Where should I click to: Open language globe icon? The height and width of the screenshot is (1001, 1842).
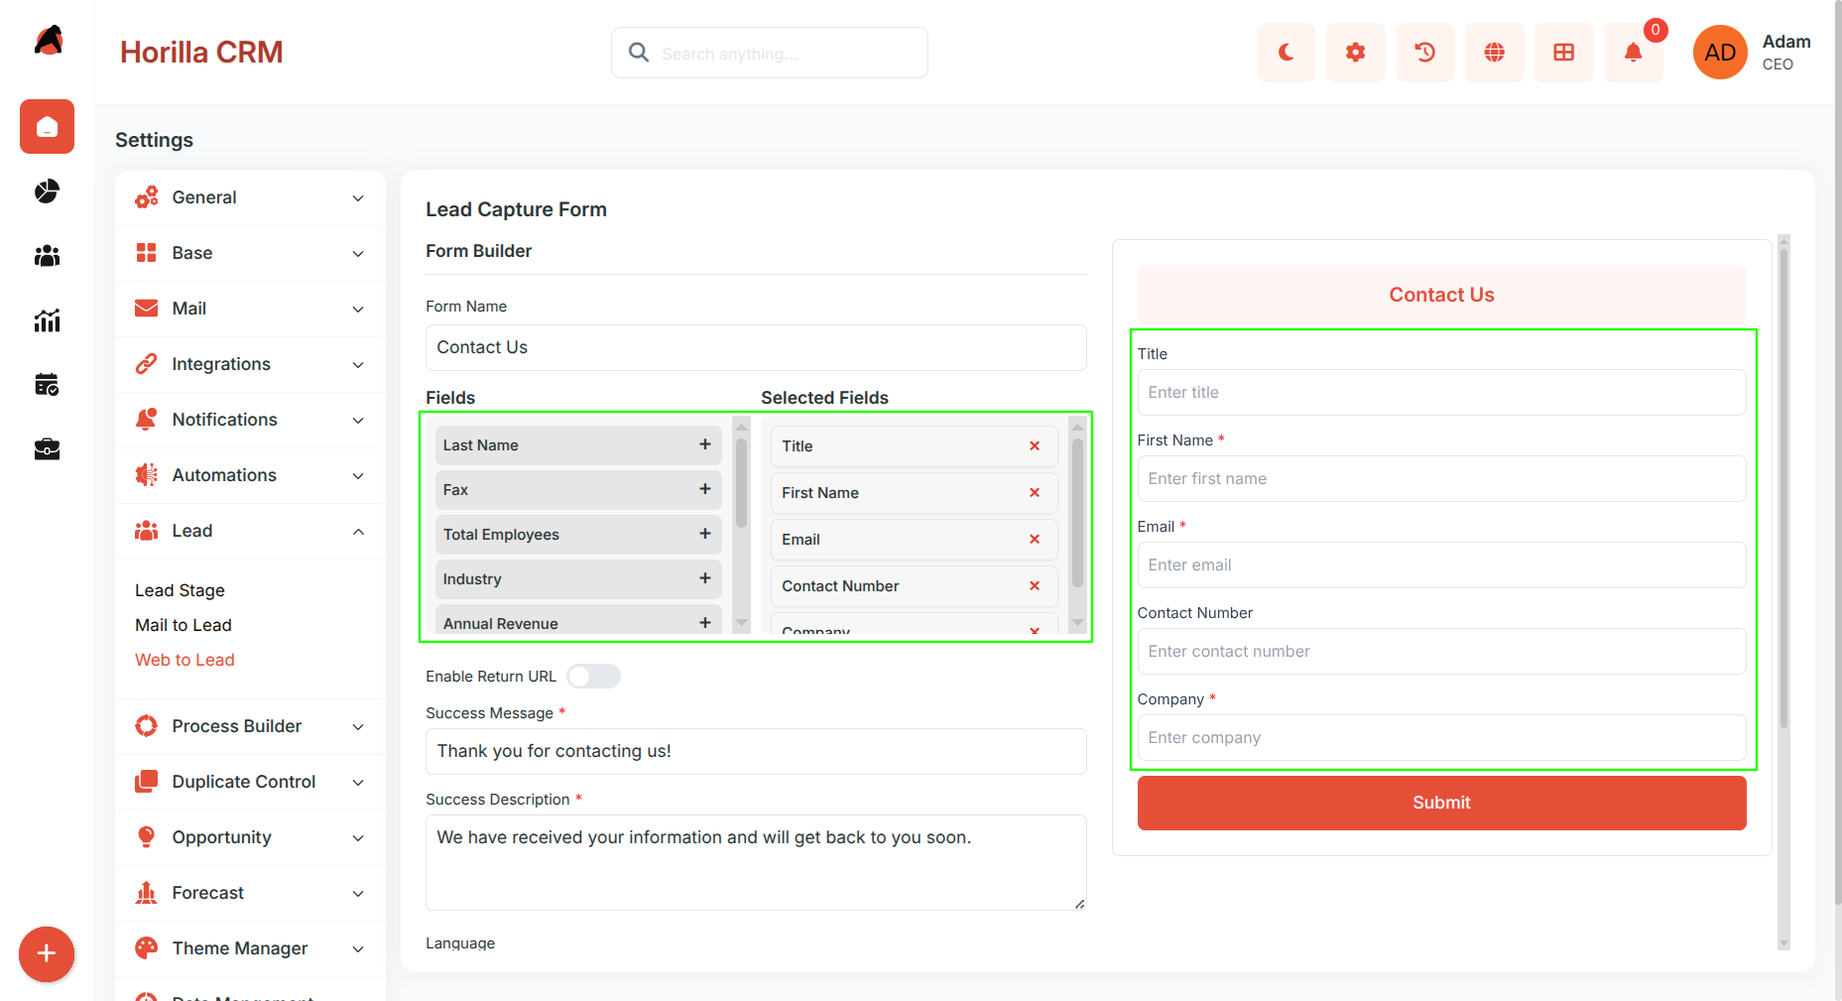coord(1494,53)
